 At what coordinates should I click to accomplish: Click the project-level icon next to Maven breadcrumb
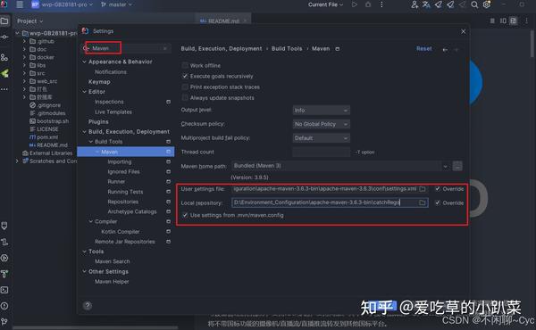pos(338,49)
